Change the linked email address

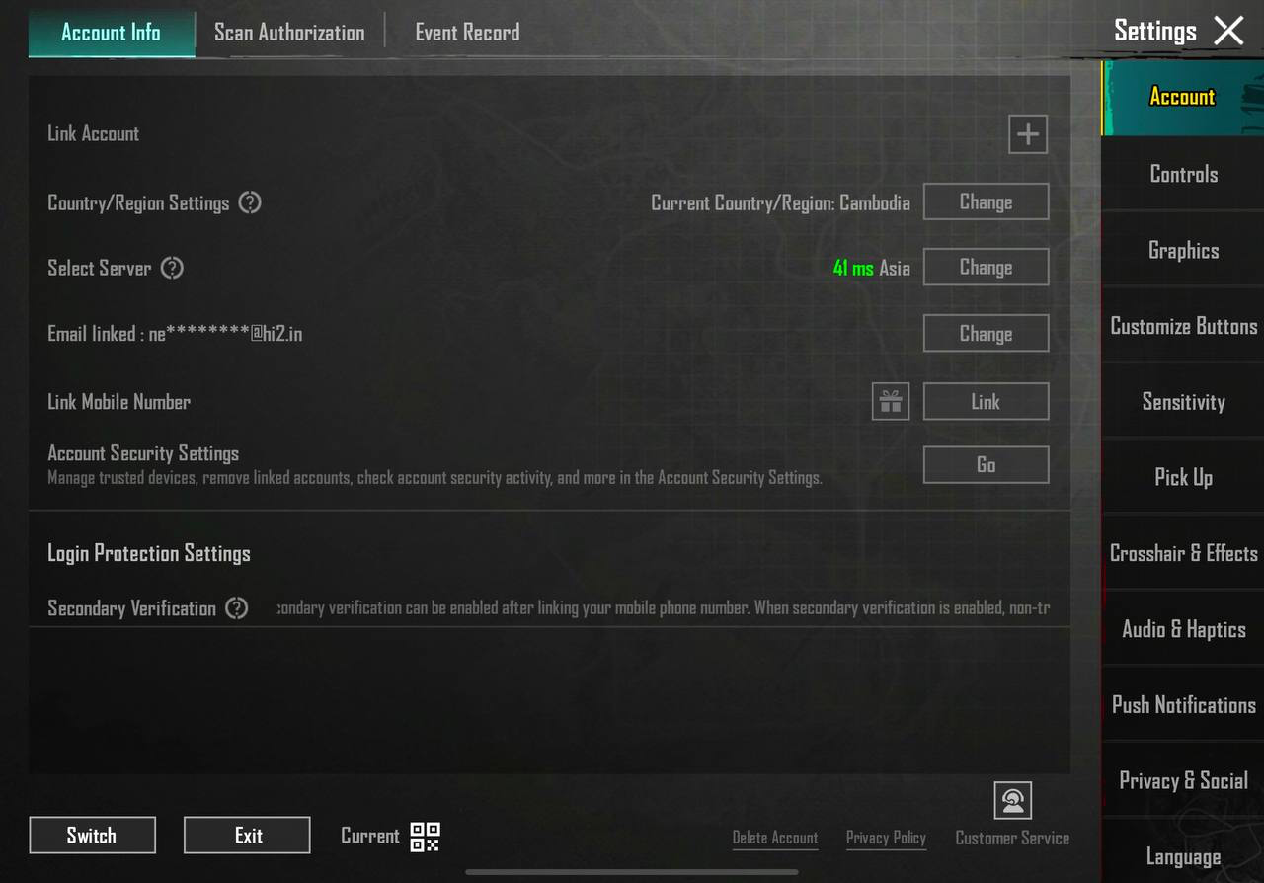(x=986, y=334)
